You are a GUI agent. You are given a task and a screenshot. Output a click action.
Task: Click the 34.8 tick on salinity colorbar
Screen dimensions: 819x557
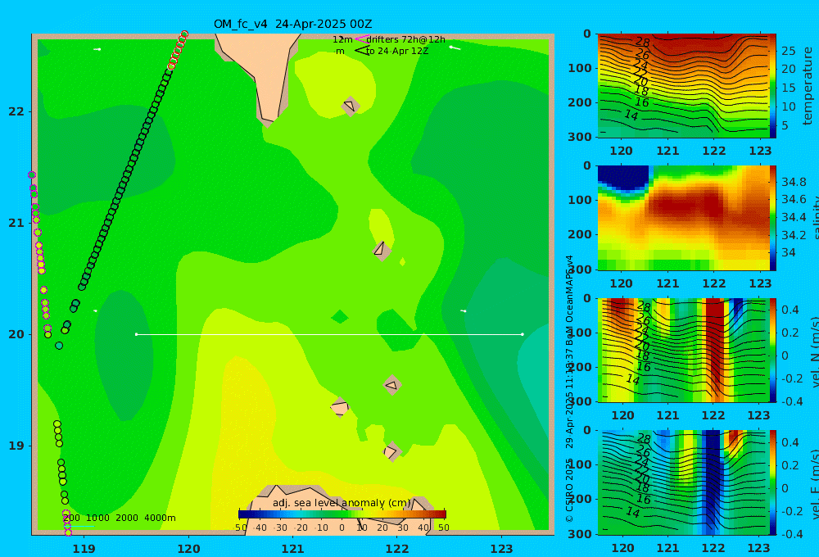pos(794,183)
